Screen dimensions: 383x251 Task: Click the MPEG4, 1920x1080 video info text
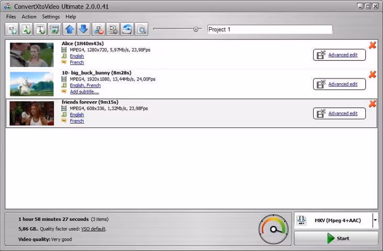[x=113, y=79]
